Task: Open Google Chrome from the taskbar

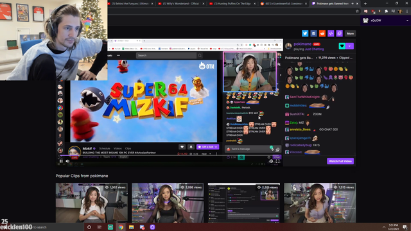Action: coord(121,227)
